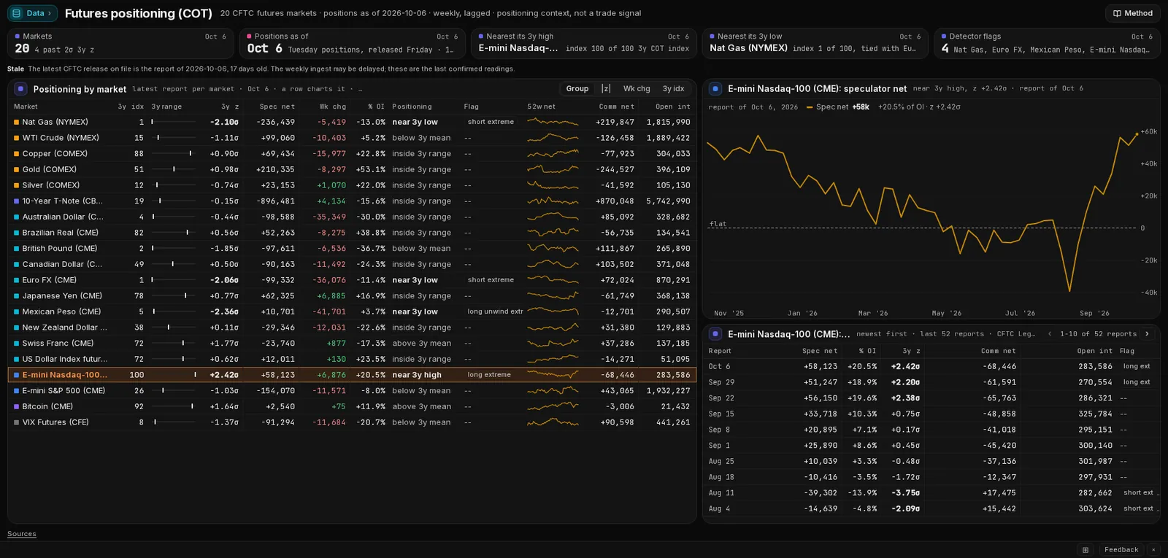Open the Detector flags card
Viewport: 1168px width, 558px height.
pyautogui.click(x=1047, y=43)
